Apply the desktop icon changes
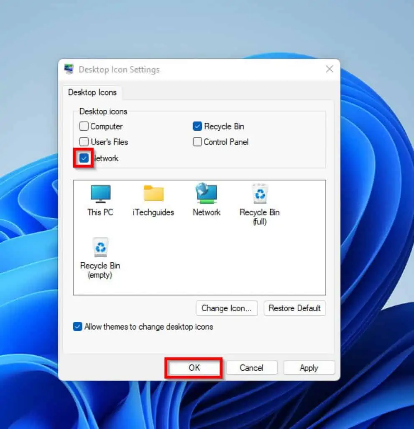This screenshot has height=429, width=414. (309, 367)
